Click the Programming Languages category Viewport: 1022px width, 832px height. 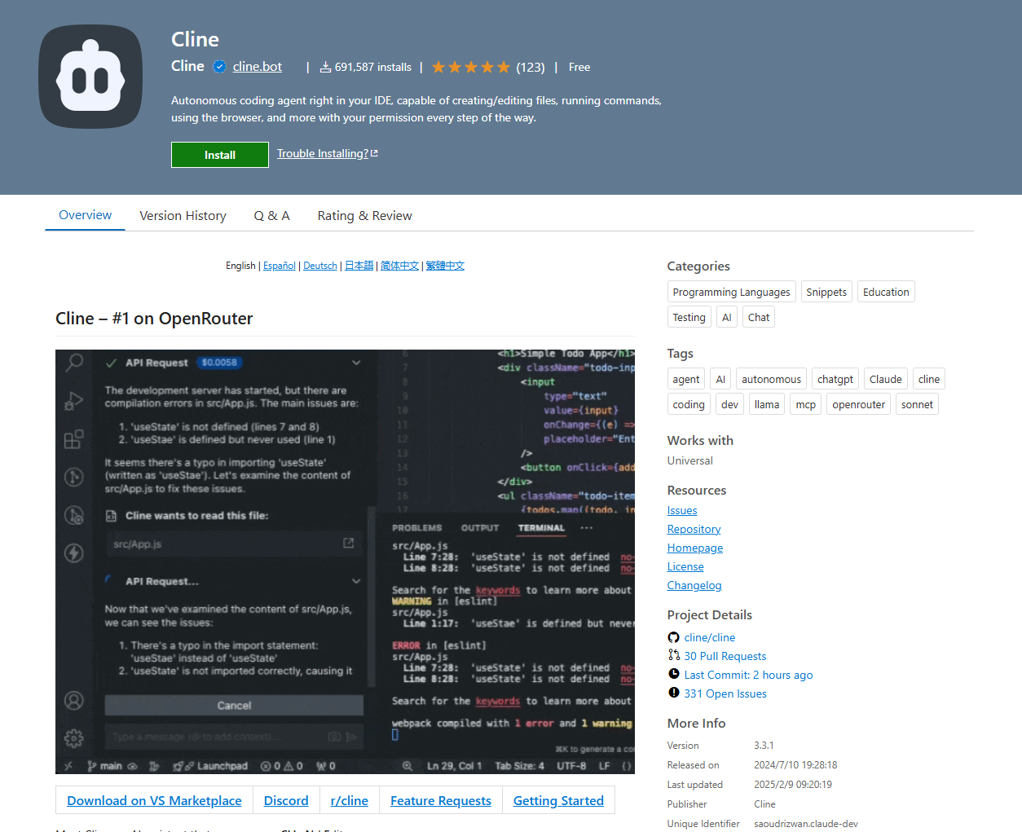point(731,292)
